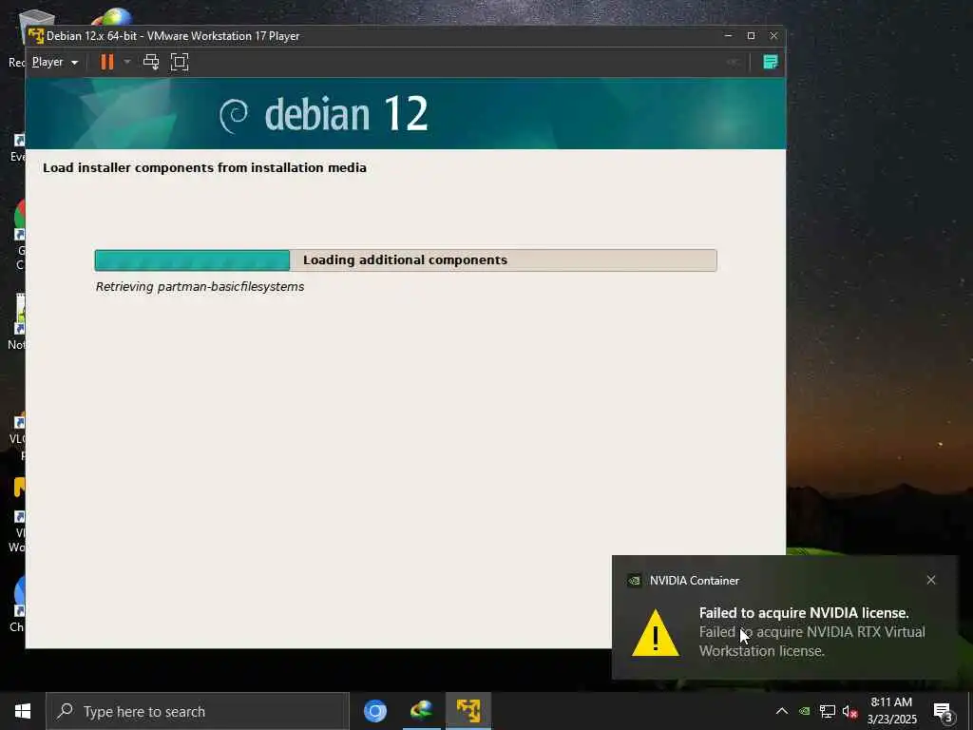The height and width of the screenshot is (730, 973).
Task: Click the VMware Player title bar icon
Action: pos(36,36)
